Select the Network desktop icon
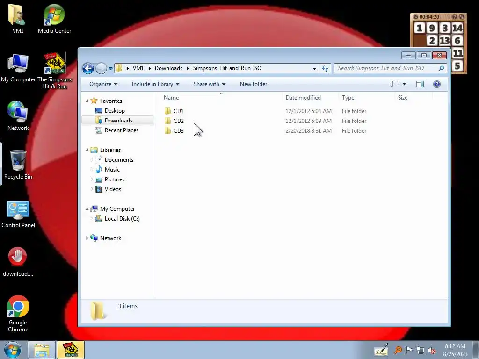 point(18,116)
